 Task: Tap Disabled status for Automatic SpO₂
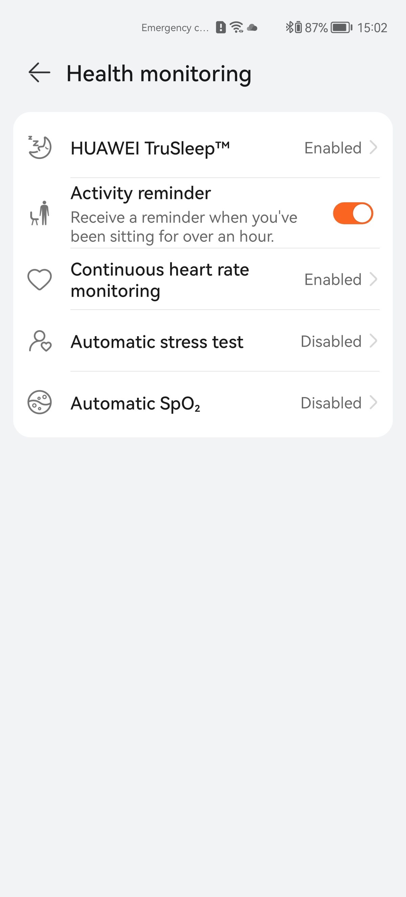pyautogui.click(x=331, y=403)
